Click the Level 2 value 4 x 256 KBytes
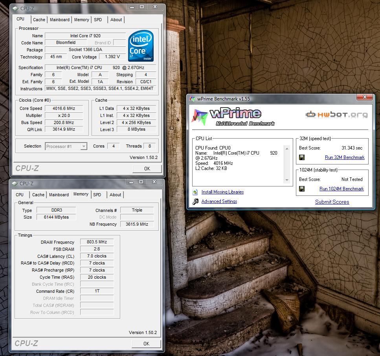 coord(136,122)
